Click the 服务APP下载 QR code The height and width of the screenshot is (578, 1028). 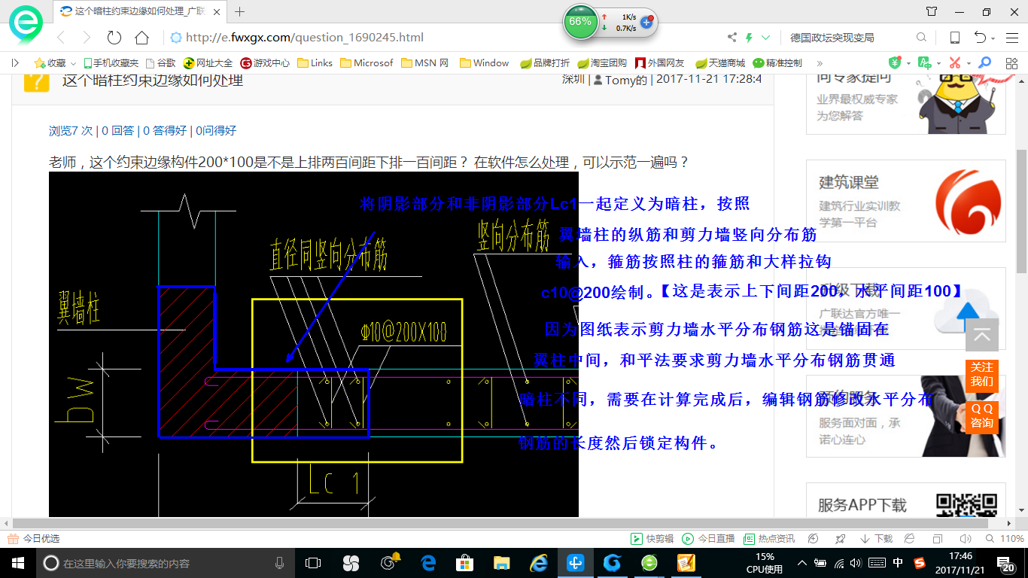pyautogui.click(x=966, y=505)
